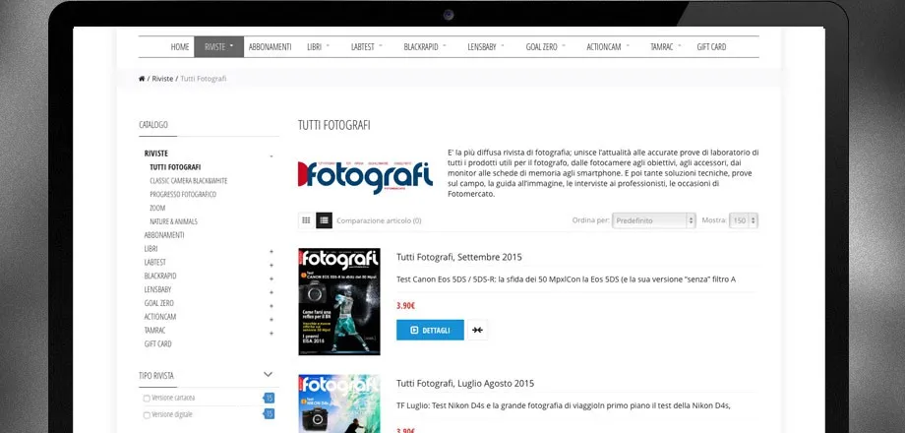Open Tutti Fotografi, Luglio Agosto 2015 link
Viewport: 905px width, 433px height.
464,383
